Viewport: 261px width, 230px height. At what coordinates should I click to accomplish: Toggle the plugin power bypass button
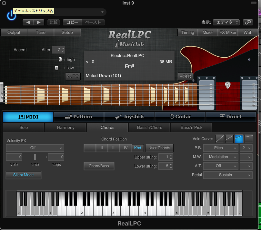tap(11, 15)
